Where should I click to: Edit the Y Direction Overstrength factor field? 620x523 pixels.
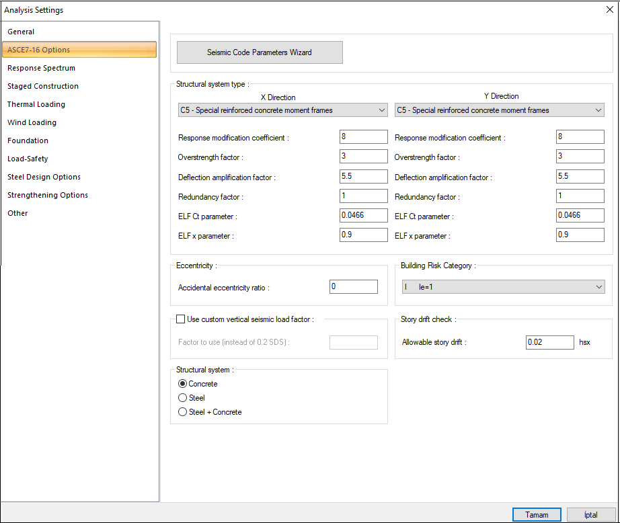click(580, 156)
